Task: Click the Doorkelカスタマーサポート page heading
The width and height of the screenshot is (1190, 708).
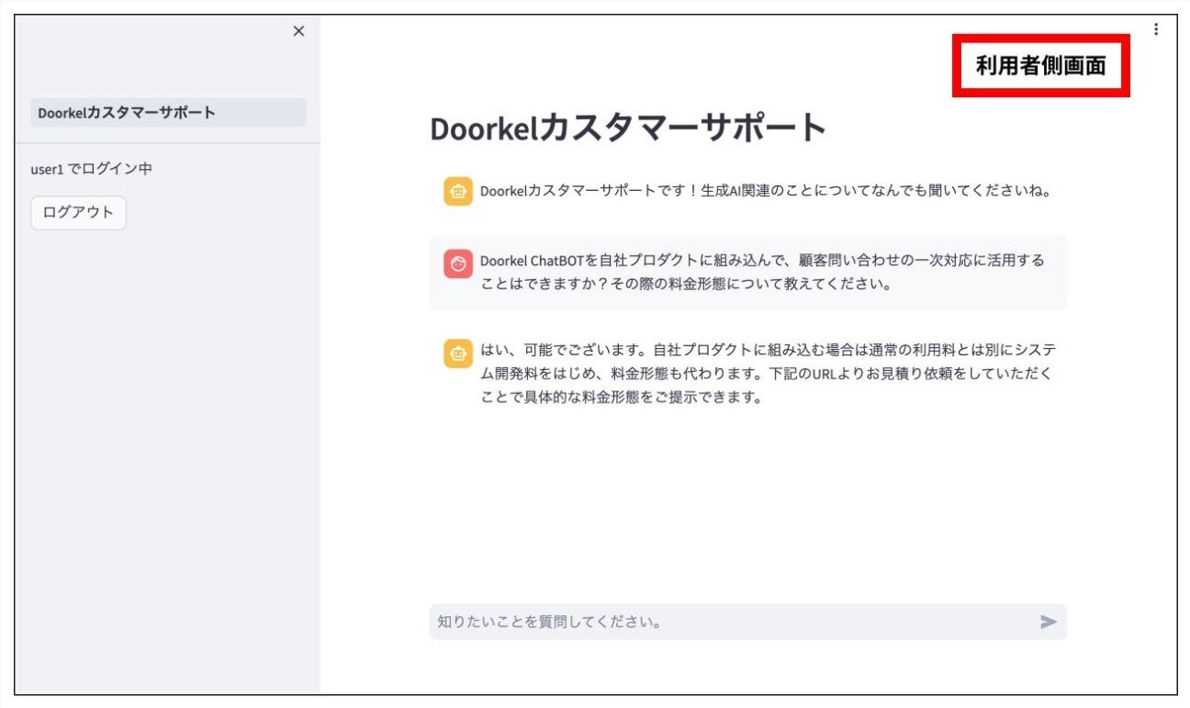Action: 628,129
